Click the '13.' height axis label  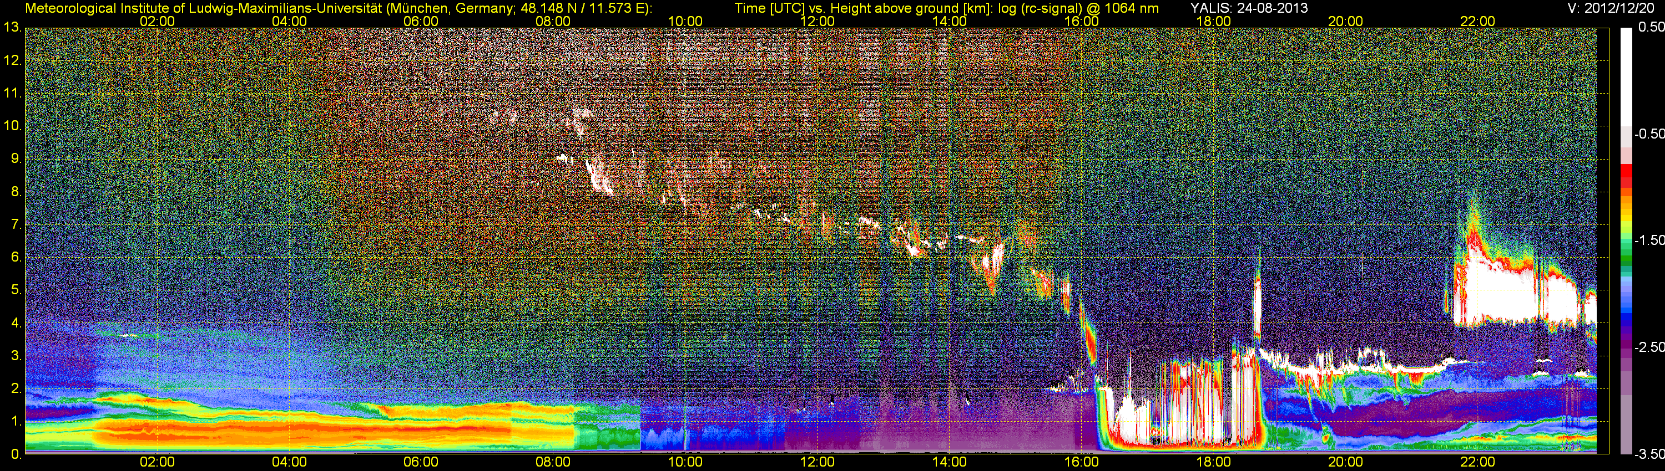pyautogui.click(x=13, y=28)
